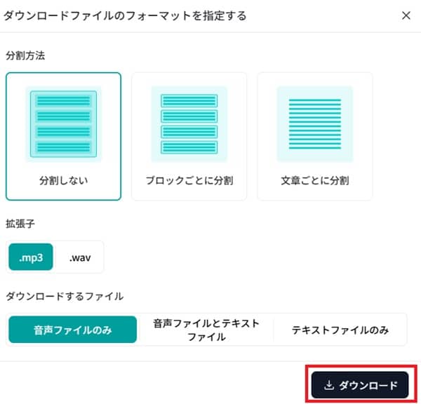Image resolution: width=421 pixels, height=404 pixels.
Task: Click the 文章ごとに分割 lines icon
Action: coord(314,122)
